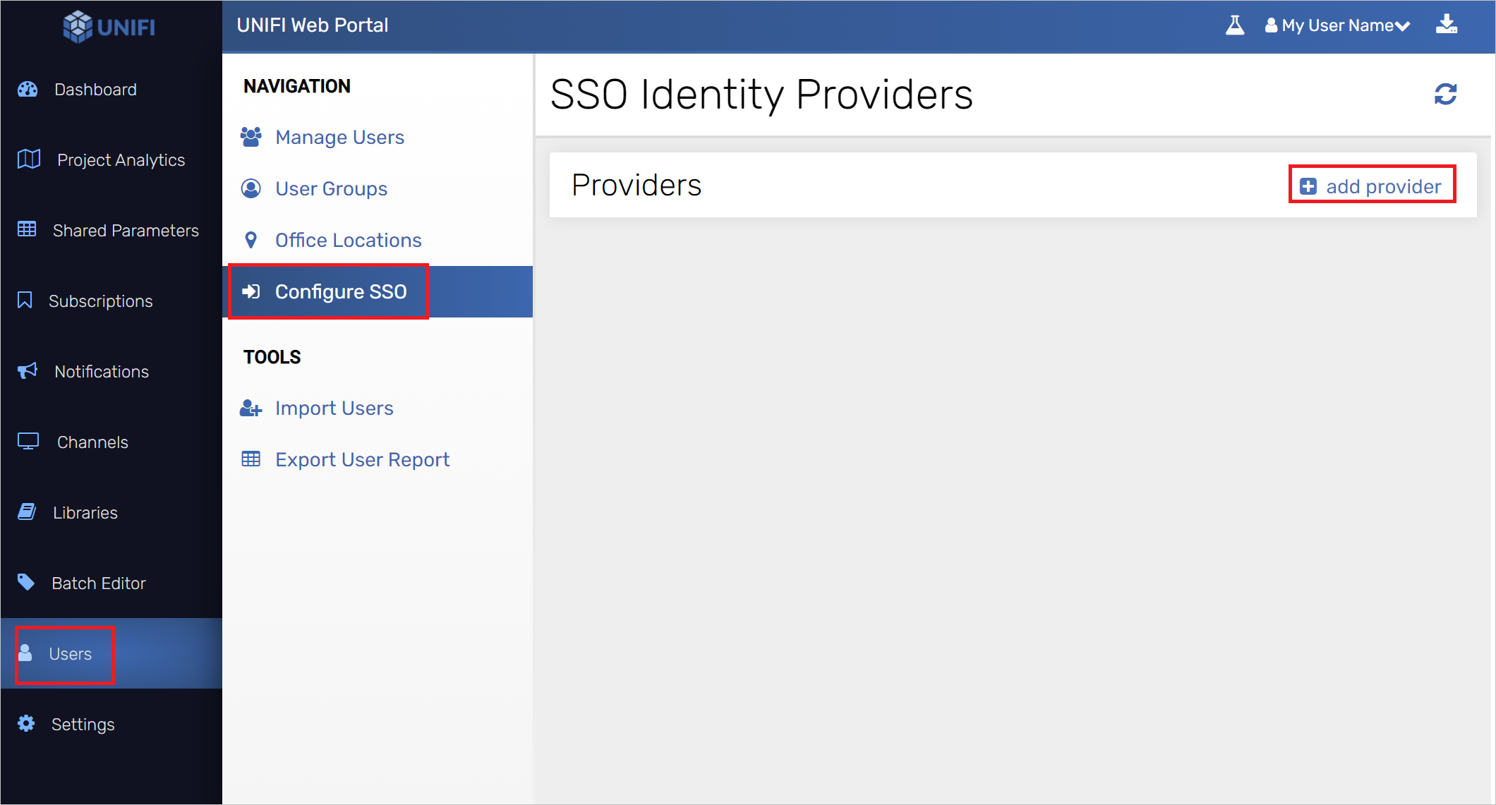
Task: Select the Project Analytics icon
Action: 28,159
